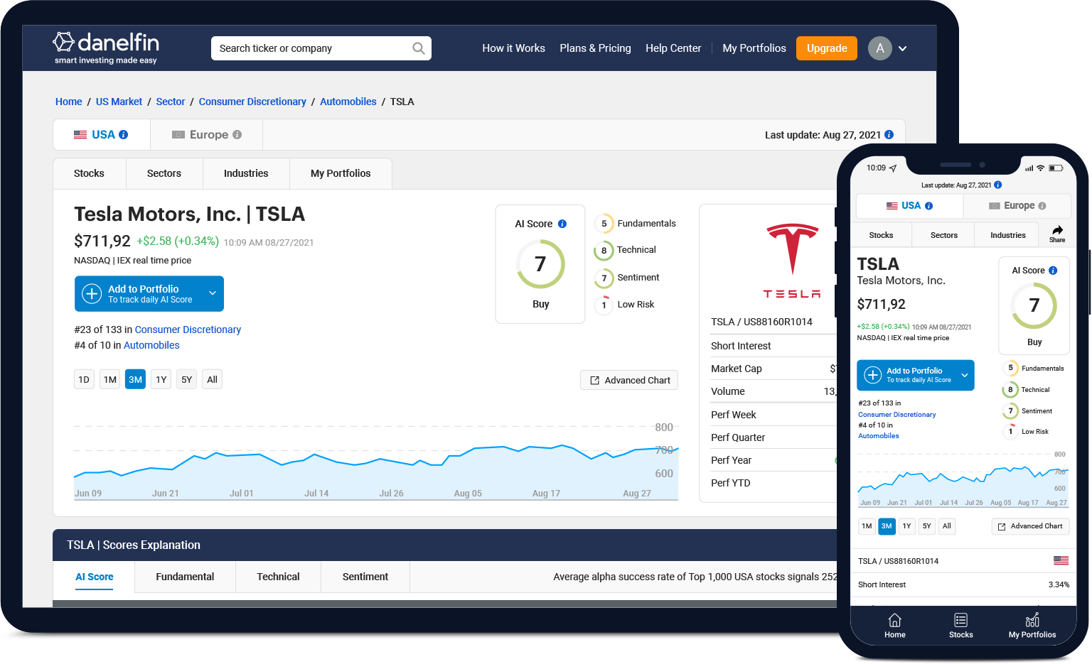Open the user avatar icon
The image size is (1092, 664).
[x=879, y=48]
